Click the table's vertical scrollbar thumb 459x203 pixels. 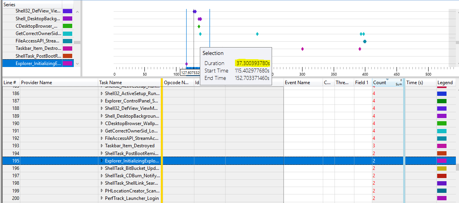(457, 167)
